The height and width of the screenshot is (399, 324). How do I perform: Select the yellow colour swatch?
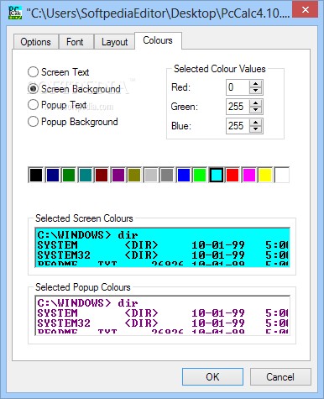tap(265, 175)
